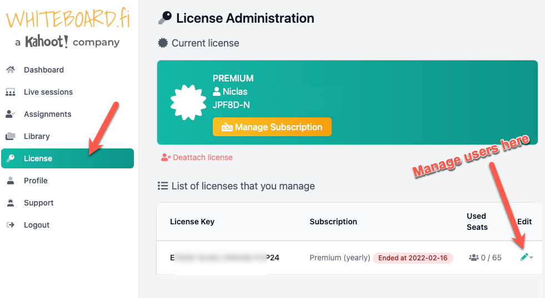The height and width of the screenshot is (298, 545).
Task: Click the badge icon beside Current license
Action: [163, 43]
